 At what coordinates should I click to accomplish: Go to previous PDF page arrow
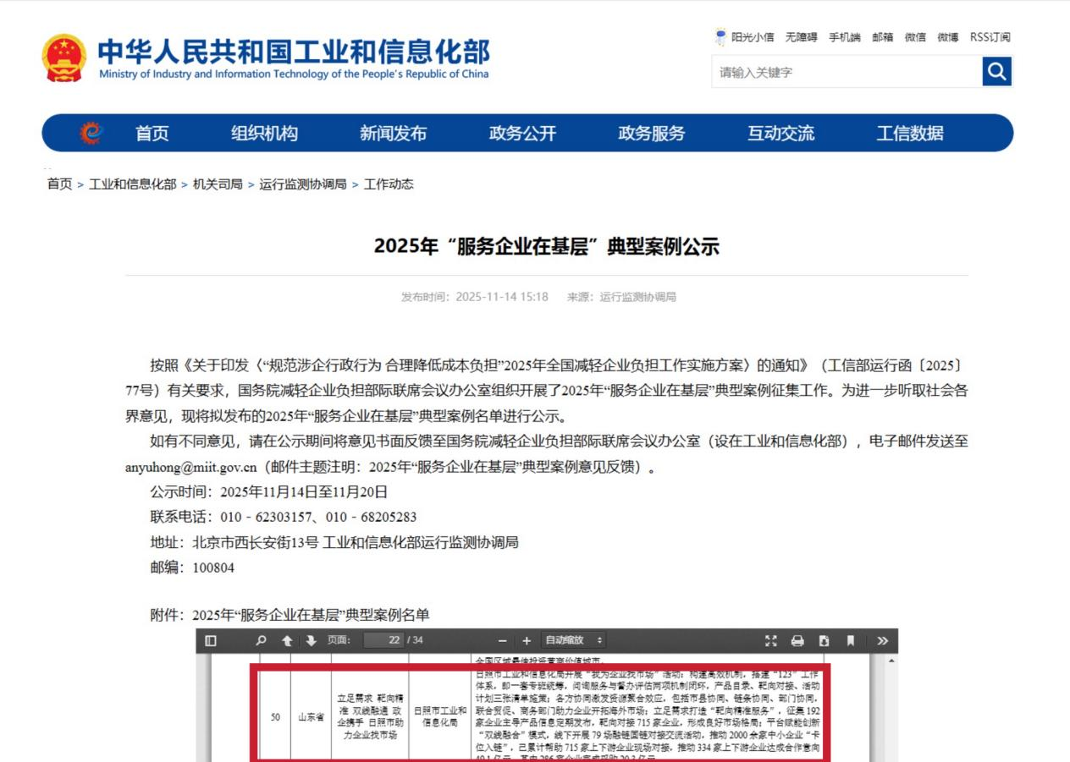tap(287, 641)
